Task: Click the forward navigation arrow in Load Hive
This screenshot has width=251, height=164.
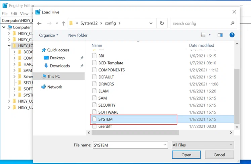Action: 49,23
